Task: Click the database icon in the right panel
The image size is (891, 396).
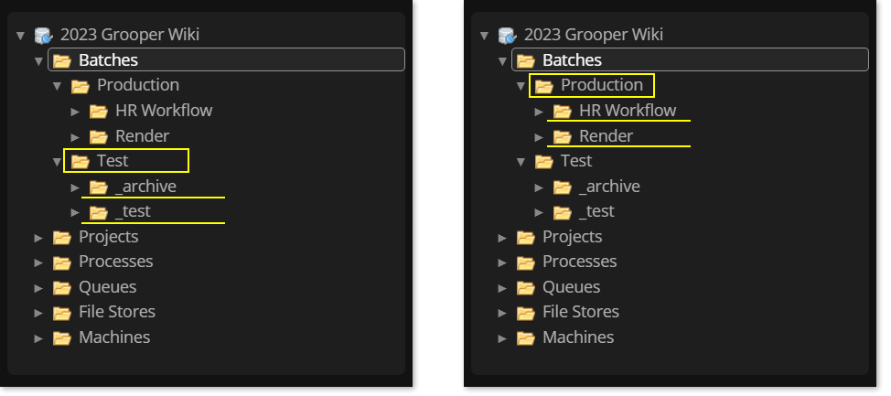Action: click(x=507, y=36)
